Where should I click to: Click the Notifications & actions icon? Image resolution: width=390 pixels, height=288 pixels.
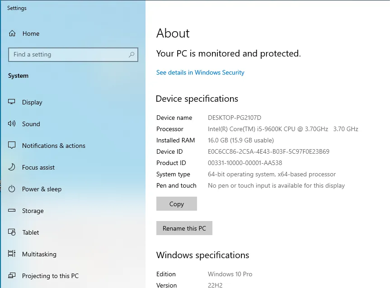point(12,146)
